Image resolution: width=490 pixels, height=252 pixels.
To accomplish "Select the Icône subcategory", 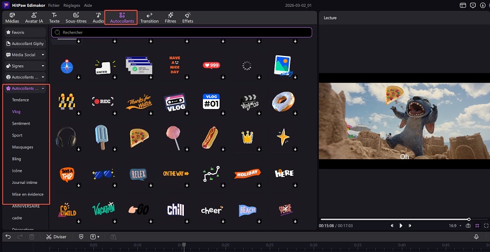I will 17,171.
